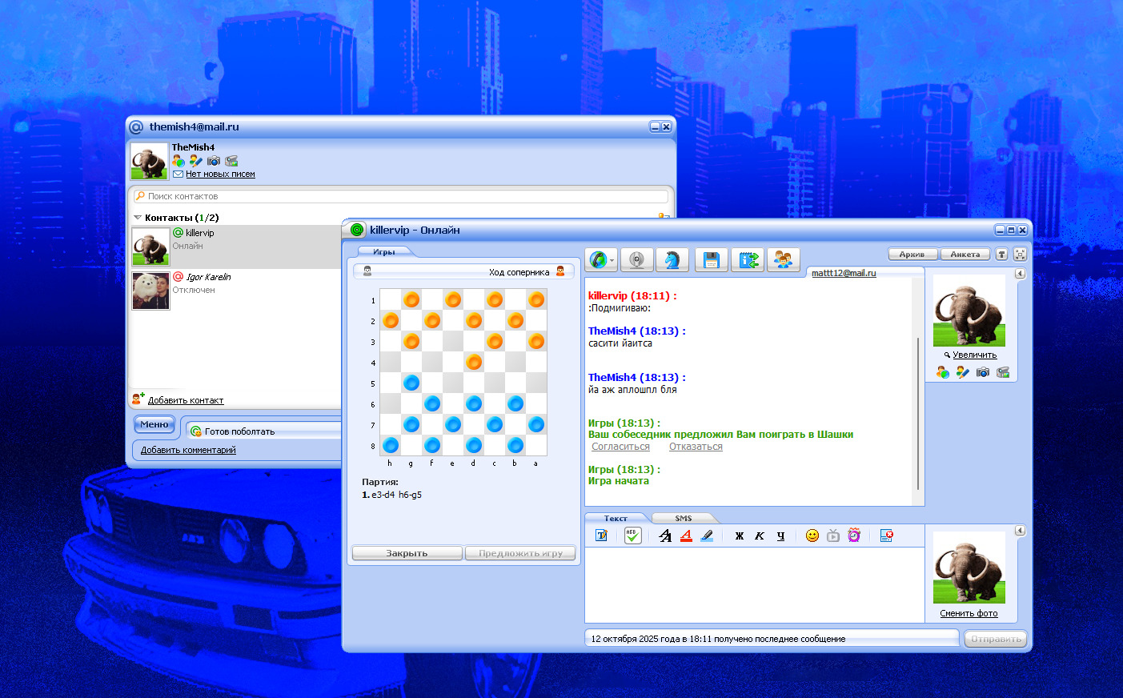Open the smiley emoticon picker
1123x698 pixels.
pos(812,536)
